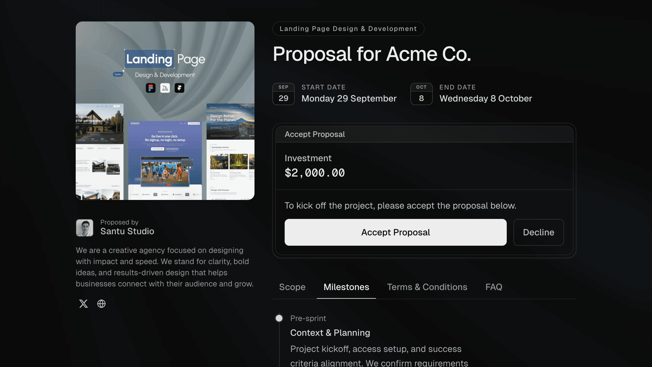
Task: Select the Milestones tab
Action: click(346, 287)
